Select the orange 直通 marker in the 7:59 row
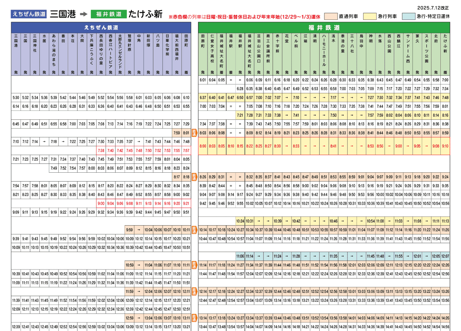This screenshot has width=461, height=331. [195, 133]
